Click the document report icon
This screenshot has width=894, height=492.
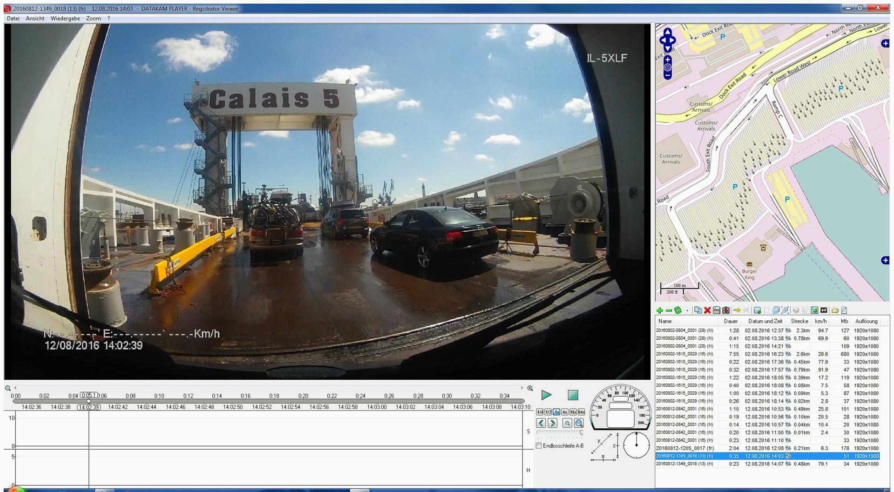point(844,310)
